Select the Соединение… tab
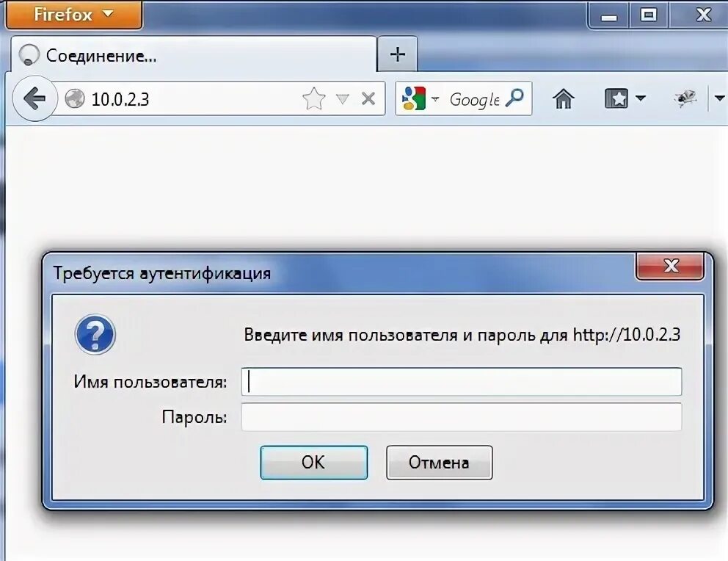The image size is (728, 561). point(194,56)
